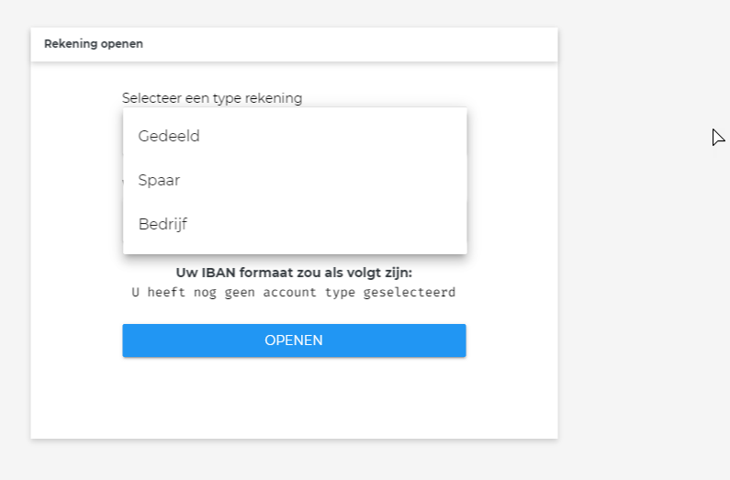Click the Uw IBAN formaat heading text
The height and width of the screenshot is (480, 730).
pyautogui.click(x=294, y=273)
